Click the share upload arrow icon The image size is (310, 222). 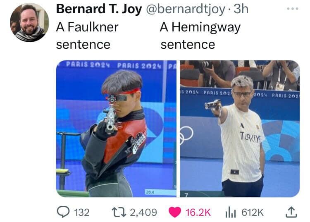tap(292, 212)
